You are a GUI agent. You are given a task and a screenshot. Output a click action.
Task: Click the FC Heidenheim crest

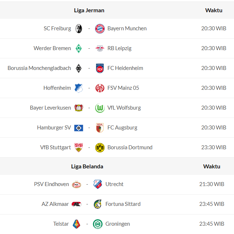[x=100, y=68]
